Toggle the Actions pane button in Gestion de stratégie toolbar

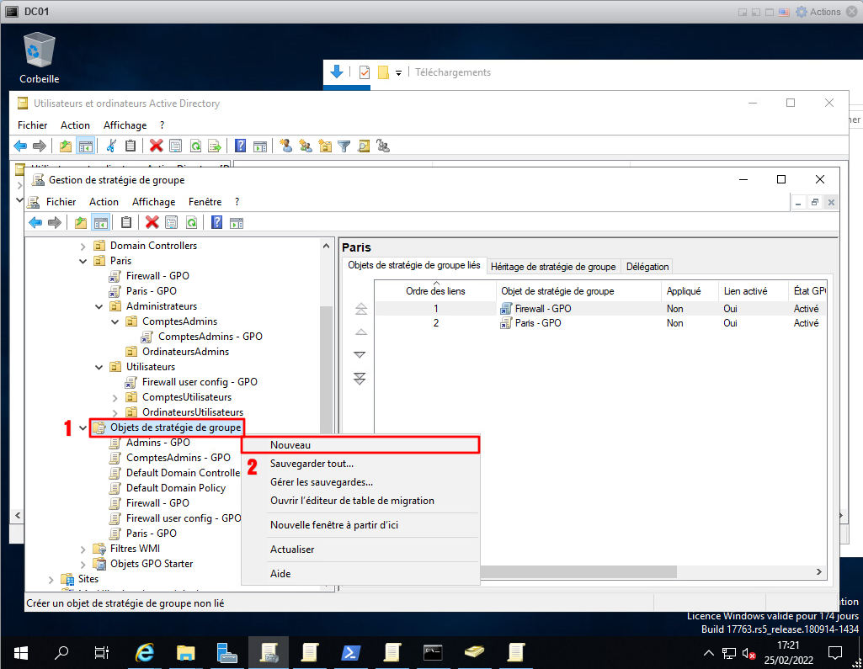coord(237,222)
